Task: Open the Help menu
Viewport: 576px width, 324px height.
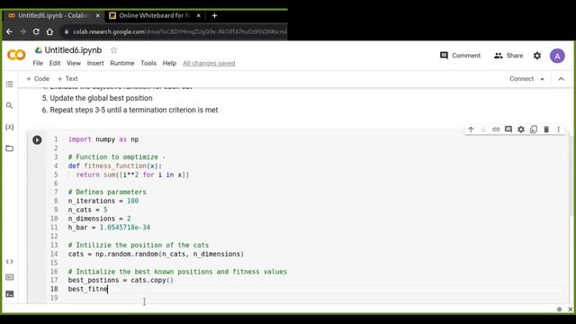Action: 169,63
